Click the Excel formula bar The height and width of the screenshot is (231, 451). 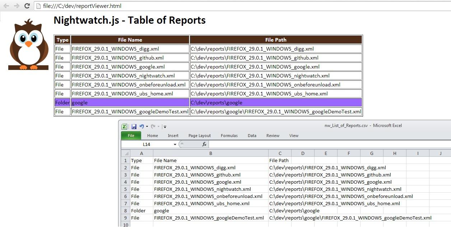coord(330,144)
